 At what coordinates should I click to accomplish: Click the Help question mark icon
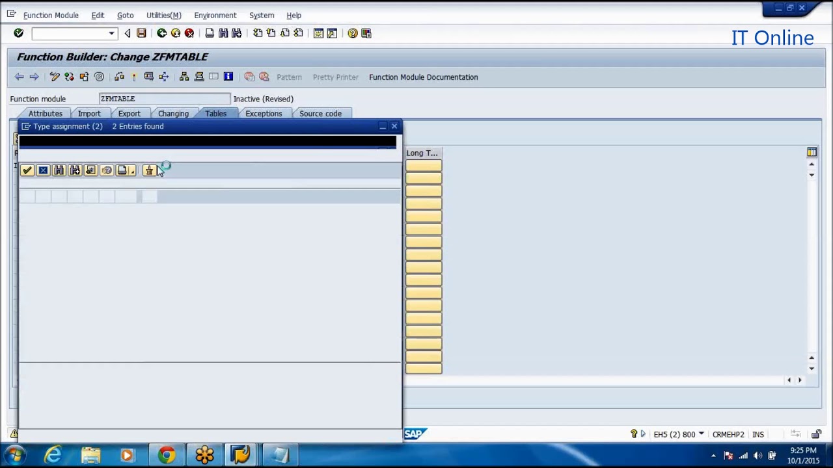(352, 33)
